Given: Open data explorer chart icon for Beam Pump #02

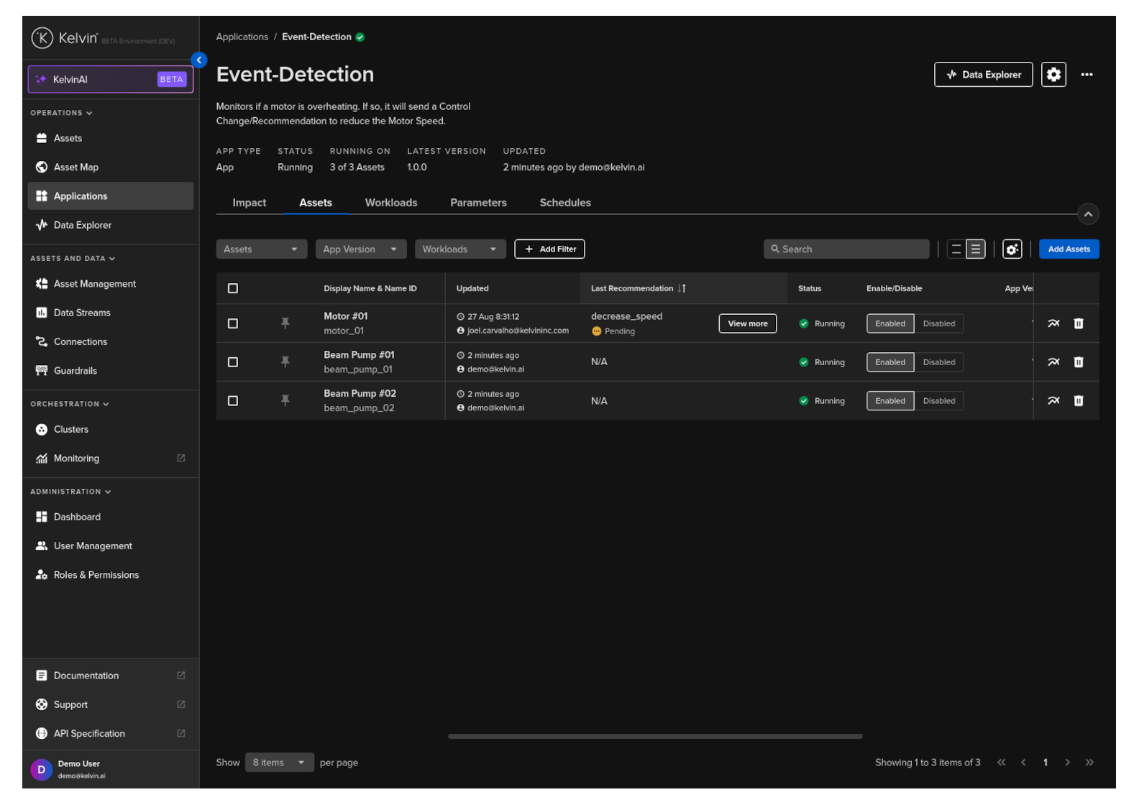Looking at the screenshot, I should tap(1053, 401).
